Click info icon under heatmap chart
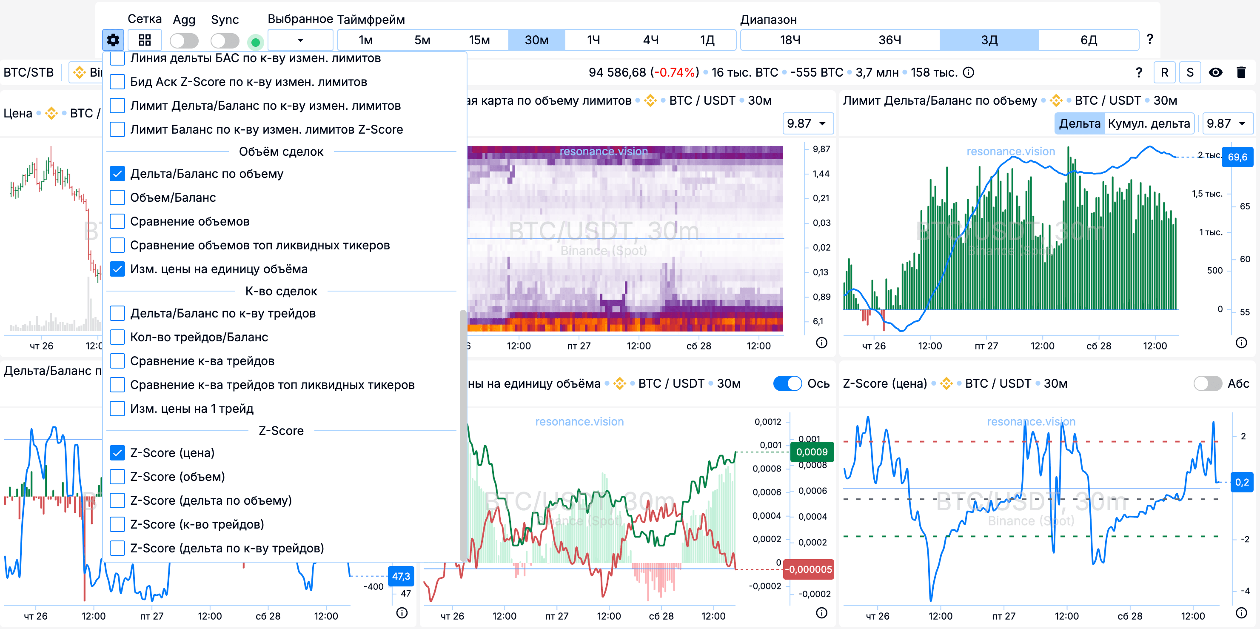 pos(822,343)
